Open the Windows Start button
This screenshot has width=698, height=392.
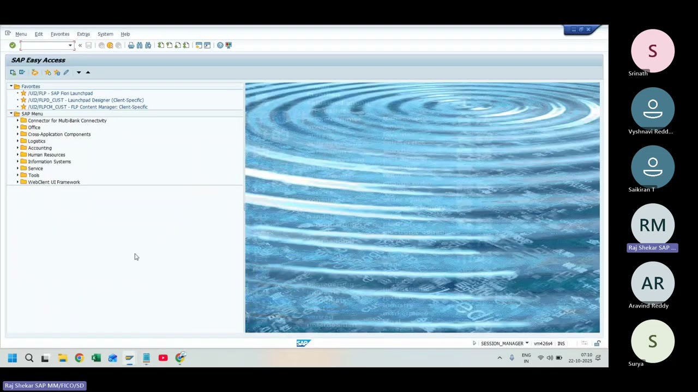tap(12, 358)
